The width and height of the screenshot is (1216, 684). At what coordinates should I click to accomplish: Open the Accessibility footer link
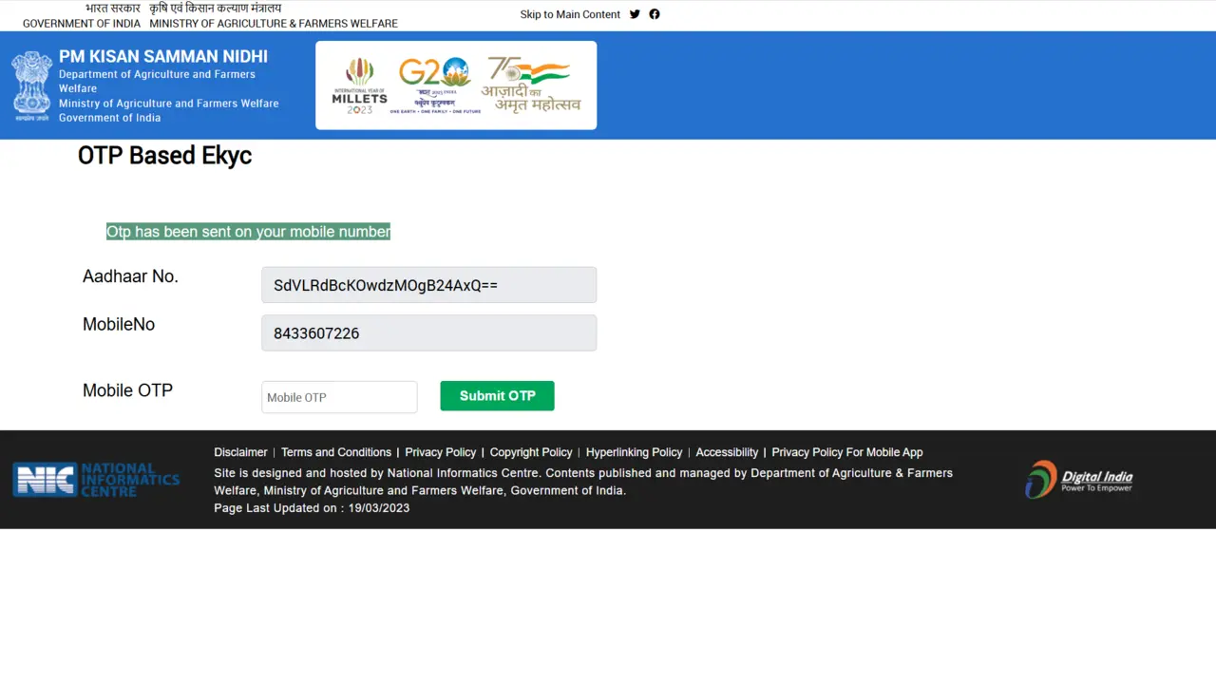coord(727,452)
